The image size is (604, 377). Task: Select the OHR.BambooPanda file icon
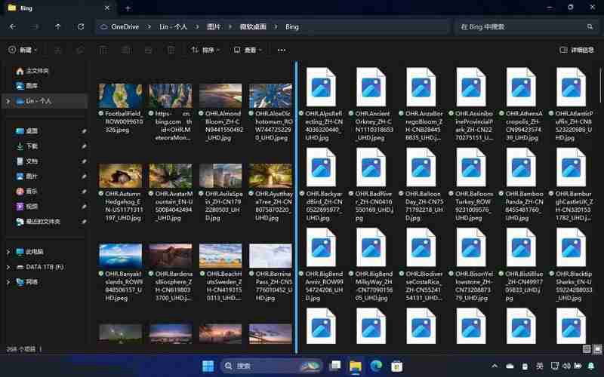(x=521, y=167)
